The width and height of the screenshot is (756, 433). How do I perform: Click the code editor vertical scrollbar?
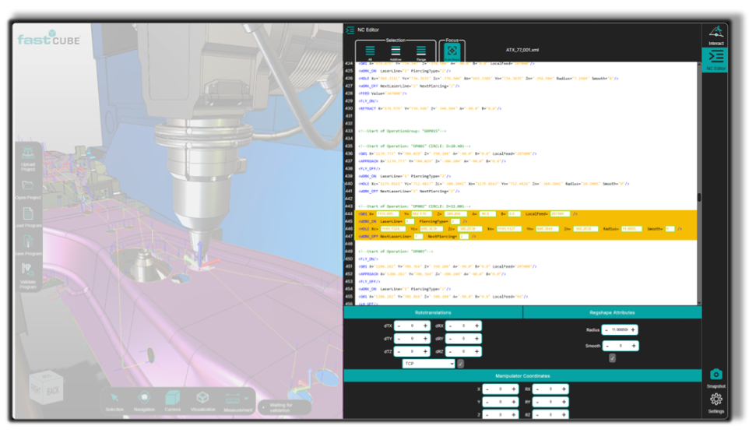(698, 198)
